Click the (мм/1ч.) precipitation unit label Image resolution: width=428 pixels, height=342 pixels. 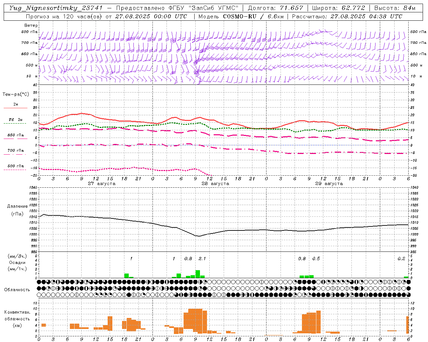coord(17,269)
